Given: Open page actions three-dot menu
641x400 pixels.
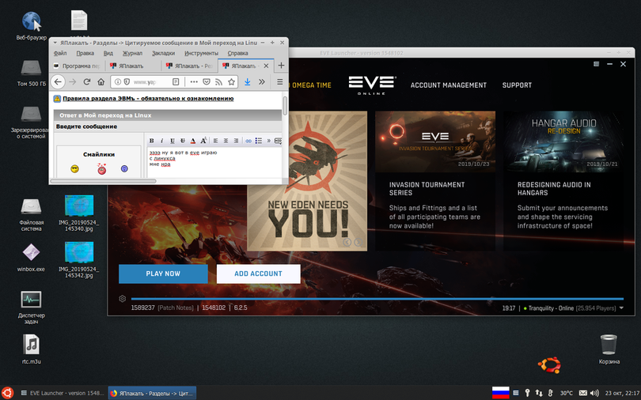Looking at the screenshot, I should 194,81.
